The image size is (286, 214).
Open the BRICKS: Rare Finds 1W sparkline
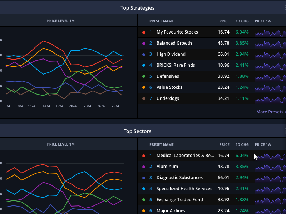point(270,67)
